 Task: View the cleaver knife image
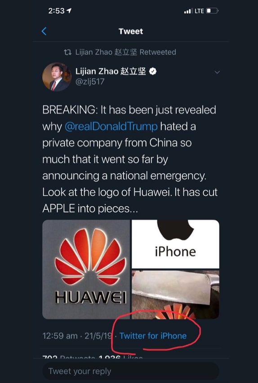175,295
